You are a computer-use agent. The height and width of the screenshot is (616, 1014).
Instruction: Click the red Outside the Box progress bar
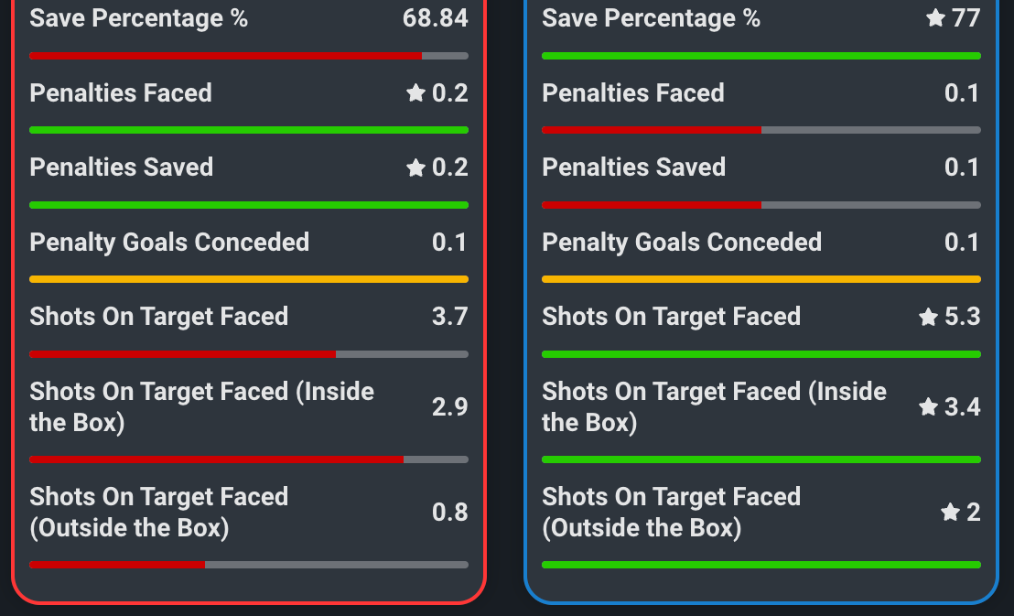click(117, 565)
